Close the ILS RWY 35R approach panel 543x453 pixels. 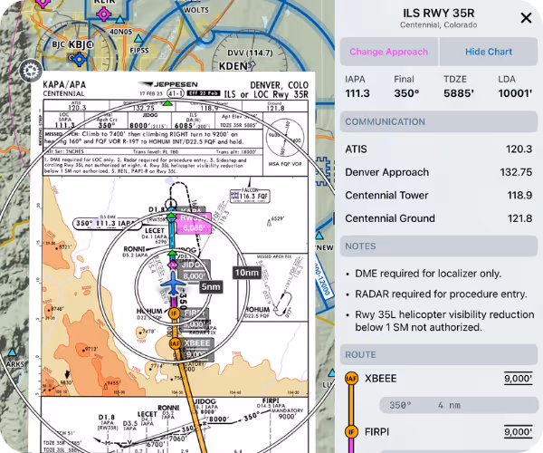526,18
